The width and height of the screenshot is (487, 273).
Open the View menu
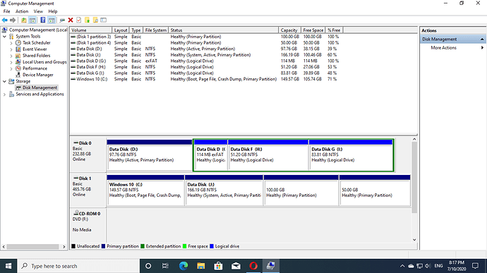click(x=38, y=11)
